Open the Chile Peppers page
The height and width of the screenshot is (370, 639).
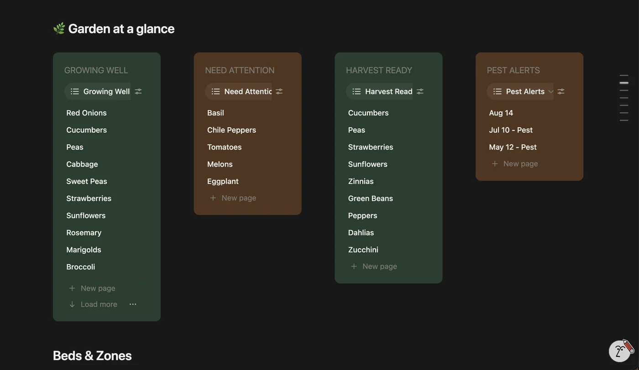point(232,130)
